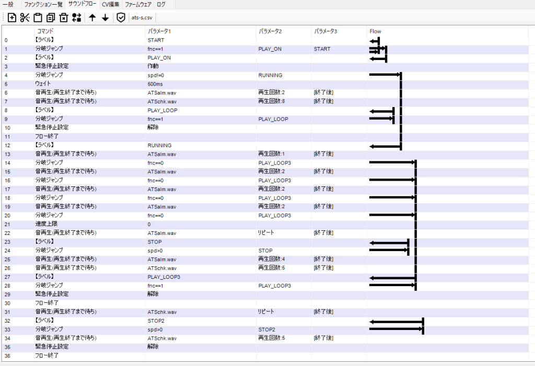Click the パラメータ1 column header
This screenshot has height=366, width=535.
coord(159,31)
